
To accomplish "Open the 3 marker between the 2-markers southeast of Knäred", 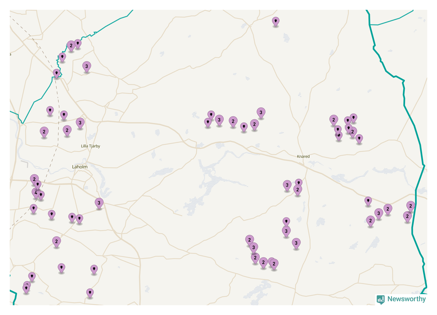I will [x=378, y=214].
